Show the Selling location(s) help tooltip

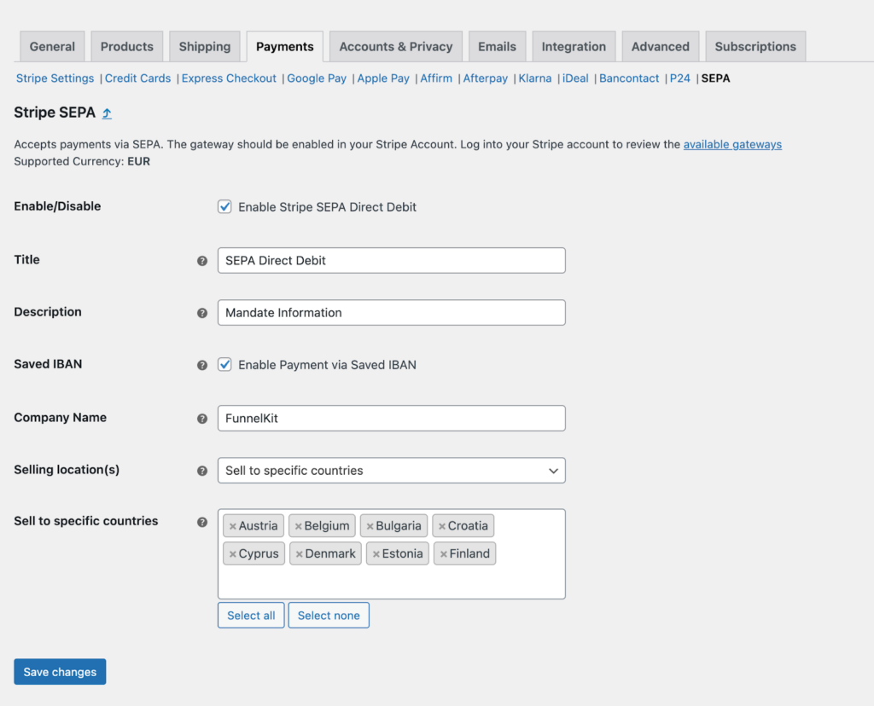pyautogui.click(x=202, y=470)
